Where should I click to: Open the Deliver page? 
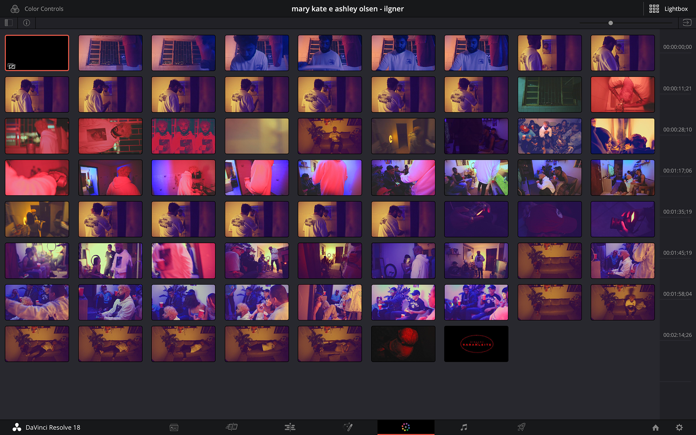point(521,427)
